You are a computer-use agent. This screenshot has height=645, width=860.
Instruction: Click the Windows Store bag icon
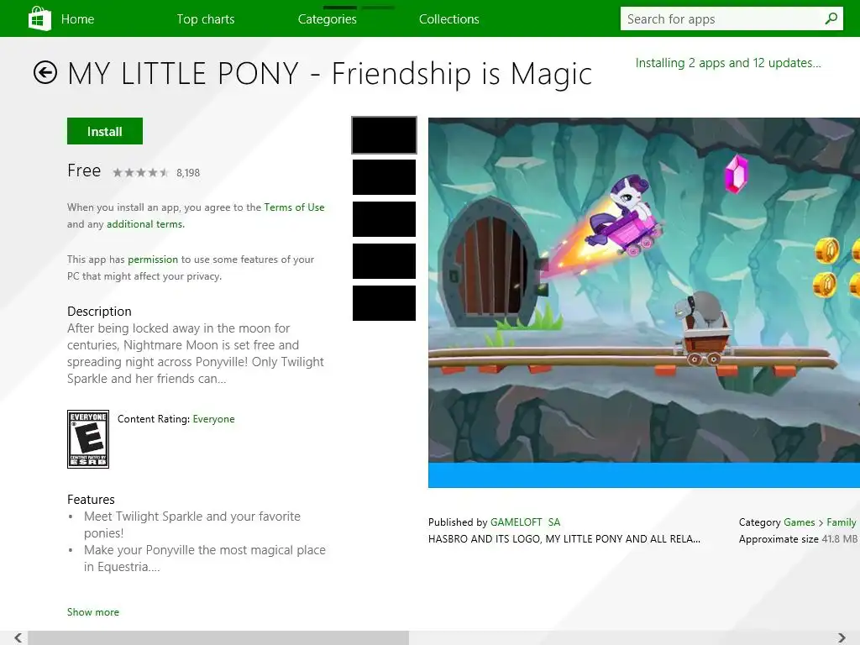39,18
